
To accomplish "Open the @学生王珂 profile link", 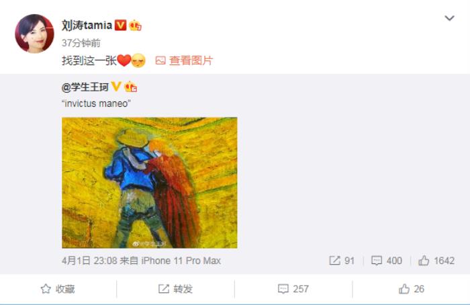I will [x=85, y=87].
